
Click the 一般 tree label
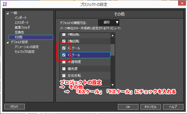pos(14,13)
